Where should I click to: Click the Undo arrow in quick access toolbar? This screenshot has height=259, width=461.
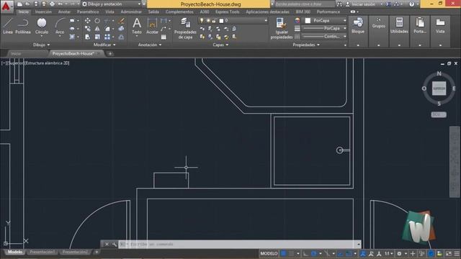(x=61, y=4)
